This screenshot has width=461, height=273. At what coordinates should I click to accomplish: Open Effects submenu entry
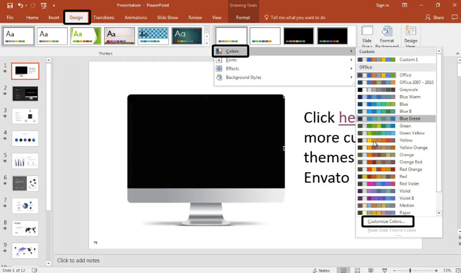pyautogui.click(x=284, y=68)
